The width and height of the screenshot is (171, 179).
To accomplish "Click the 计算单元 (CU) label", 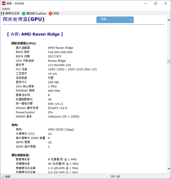I will 25,134.
